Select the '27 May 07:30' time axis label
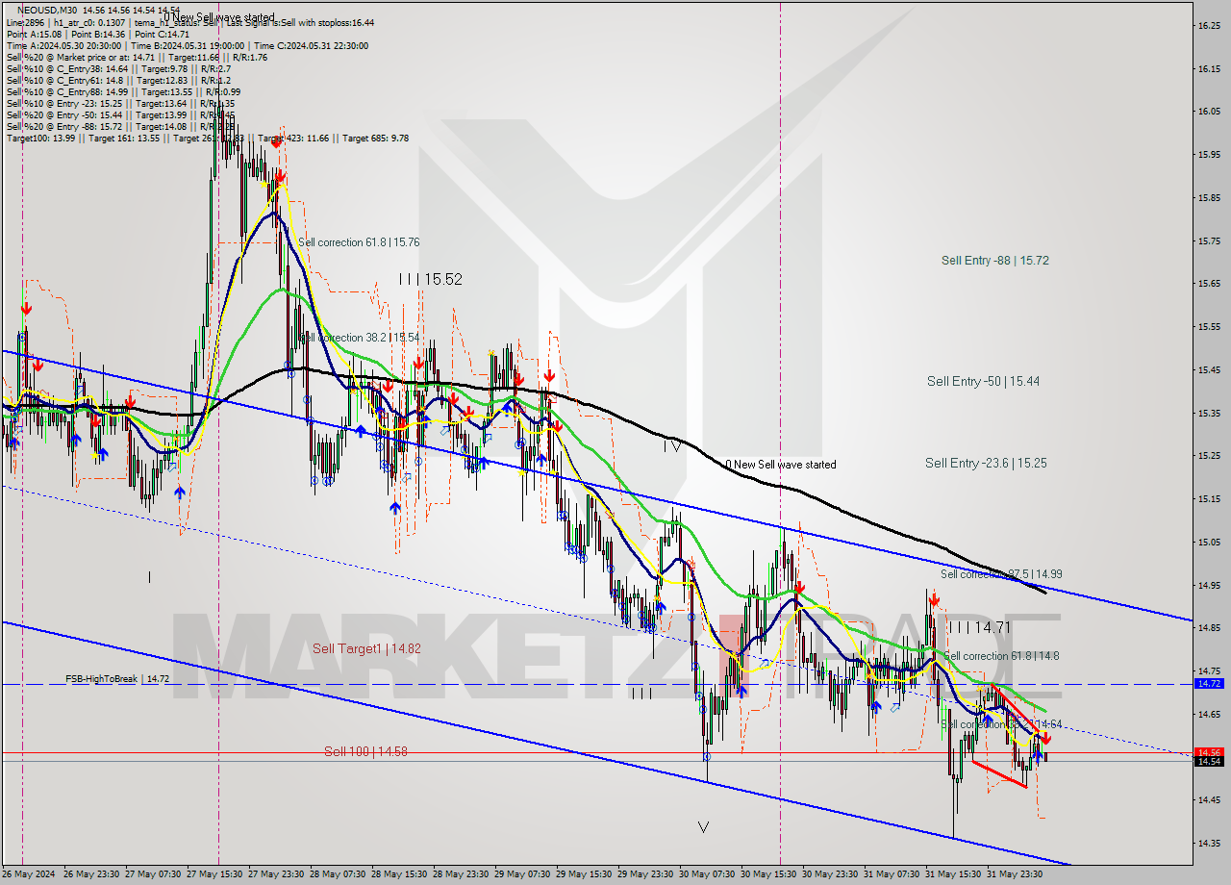Viewport: 1231px width, 885px height. 154,874
